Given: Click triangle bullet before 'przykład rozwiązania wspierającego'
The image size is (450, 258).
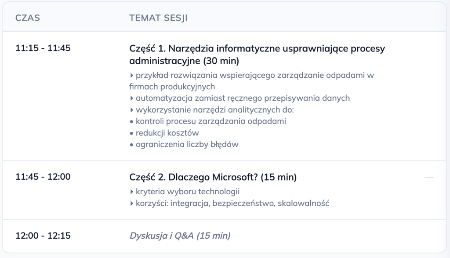Looking at the screenshot, I should click(x=132, y=75).
